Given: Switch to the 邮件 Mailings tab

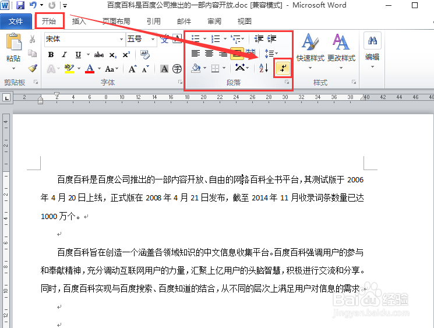Looking at the screenshot, I should (x=184, y=22).
